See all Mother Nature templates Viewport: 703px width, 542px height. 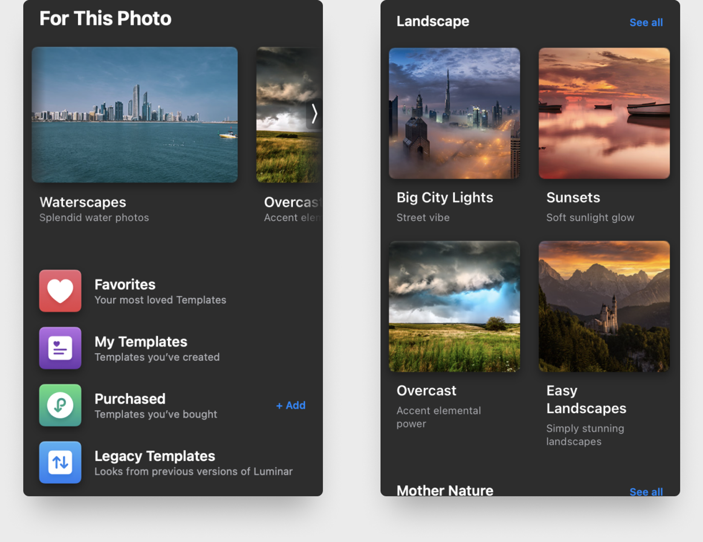pyautogui.click(x=646, y=492)
